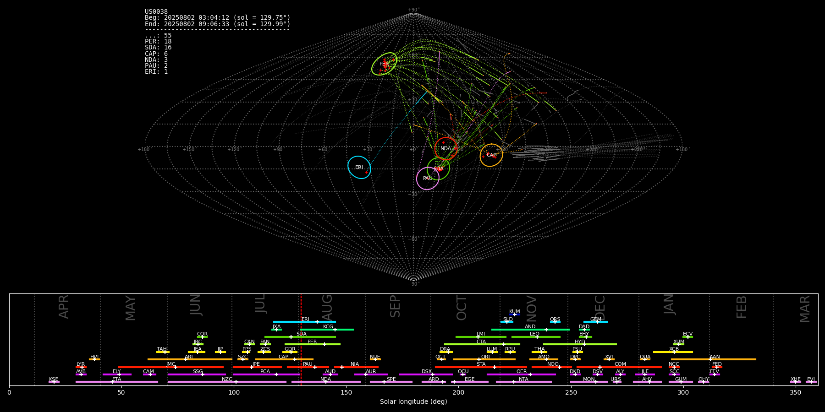Click the 'Solar longitude (deg)' axis label

click(413, 402)
